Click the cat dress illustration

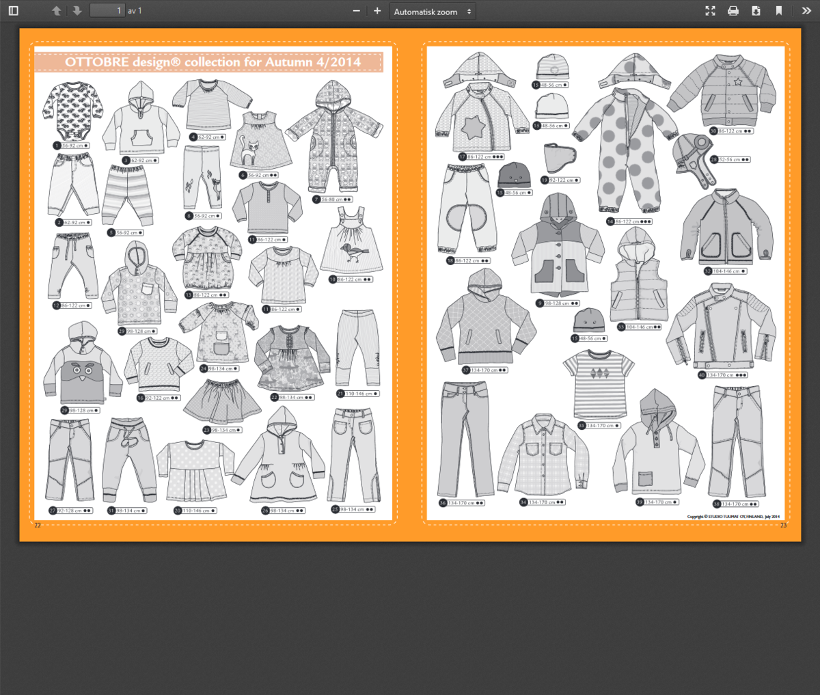point(253,141)
